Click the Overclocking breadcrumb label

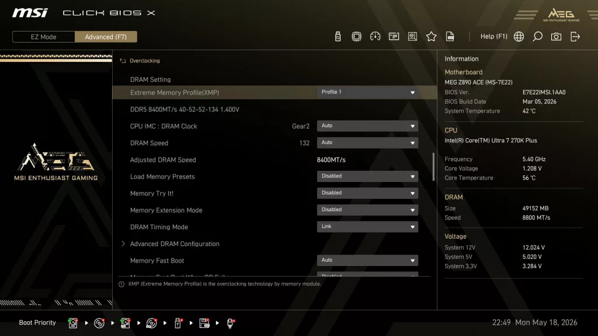pos(145,61)
